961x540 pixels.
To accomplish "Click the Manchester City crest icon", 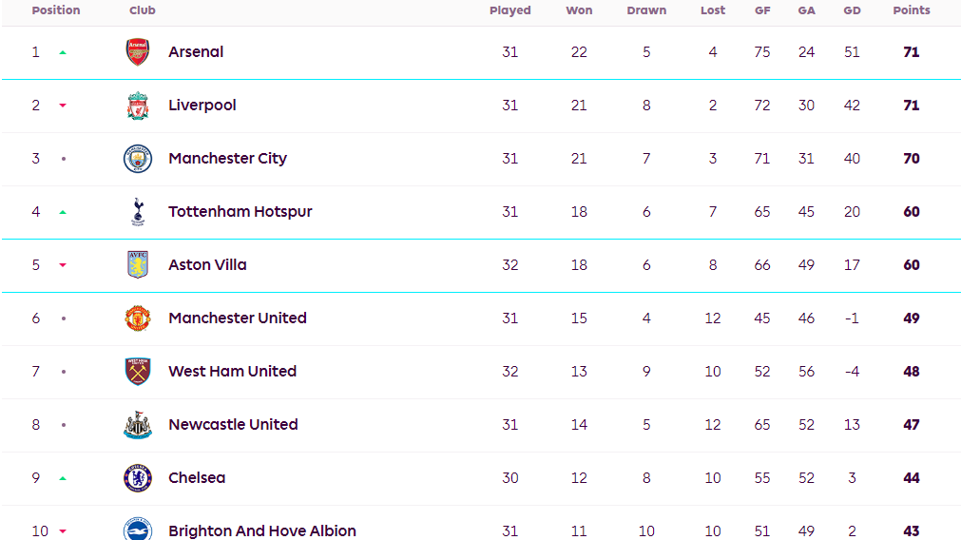I will coord(138,159).
